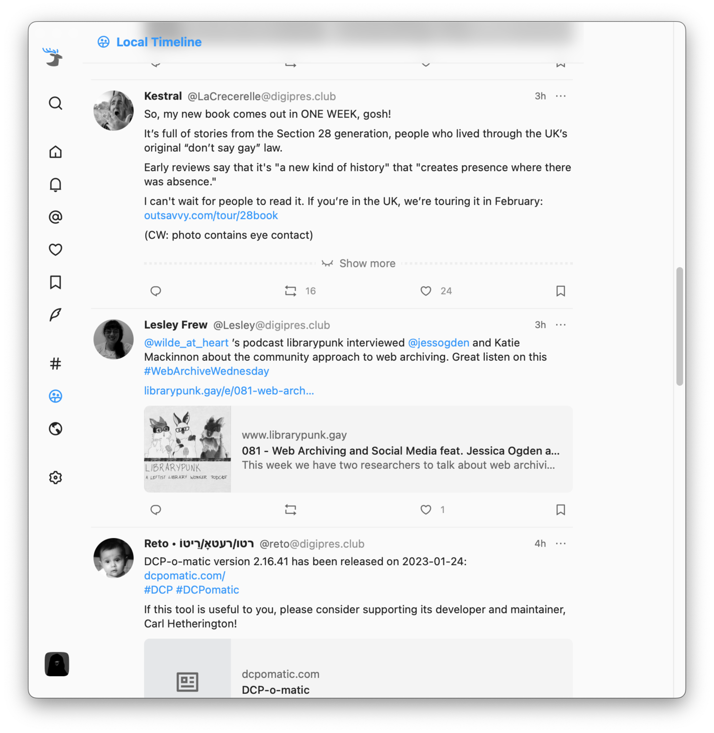Open search from the sidebar magnifier icon
Image resolution: width=714 pixels, height=733 pixels.
point(56,103)
